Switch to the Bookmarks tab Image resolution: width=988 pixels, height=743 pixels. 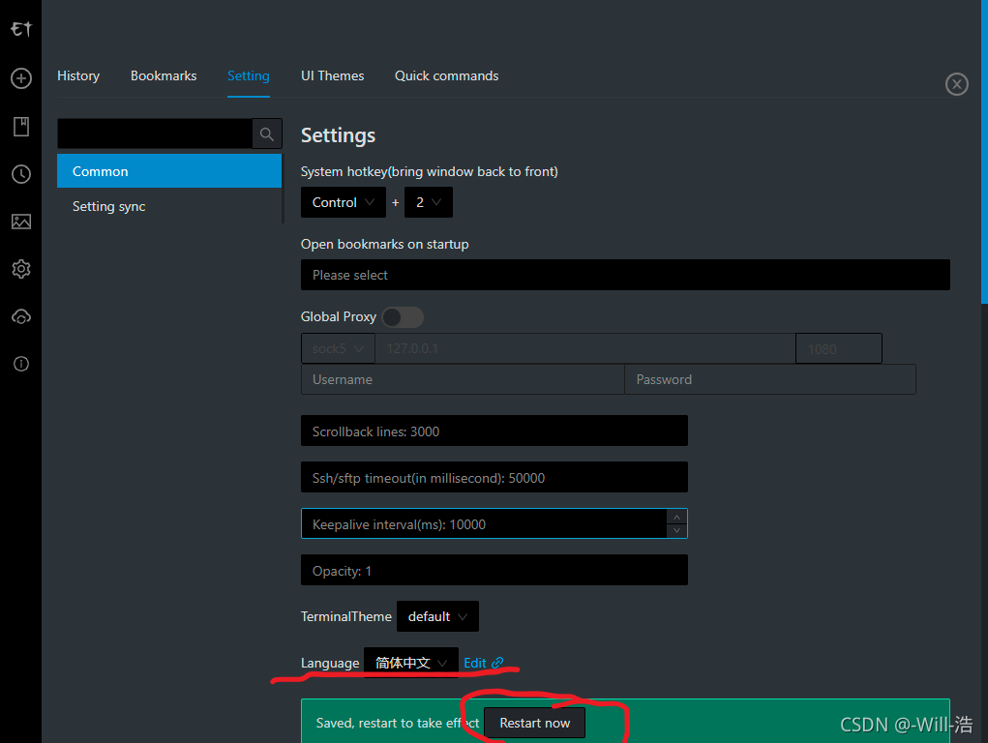[164, 76]
